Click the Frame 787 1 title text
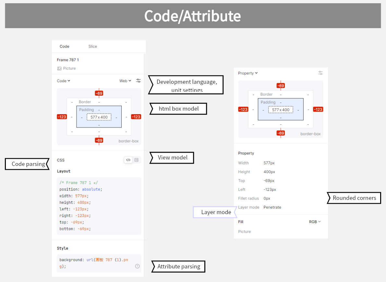 click(68, 60)
